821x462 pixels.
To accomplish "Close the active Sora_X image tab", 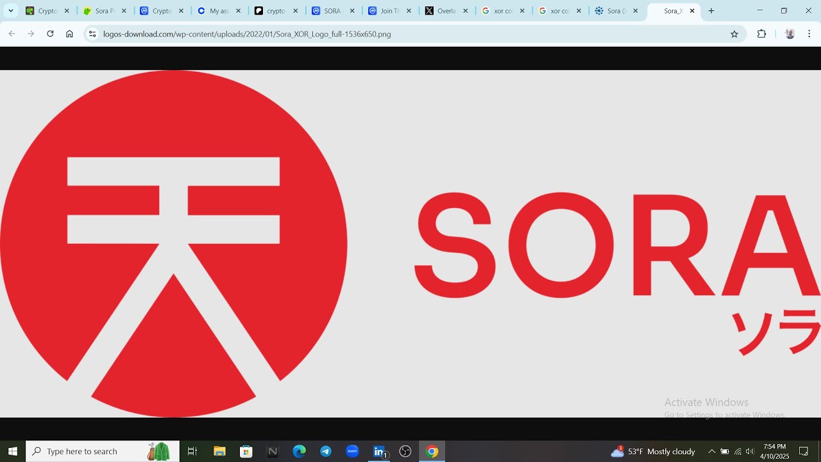I will (x=692, y=11).
